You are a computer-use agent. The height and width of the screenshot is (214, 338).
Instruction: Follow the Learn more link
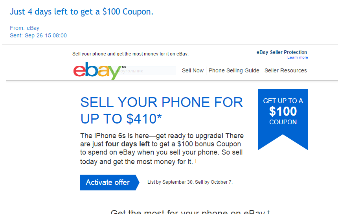tap(298, 57)
